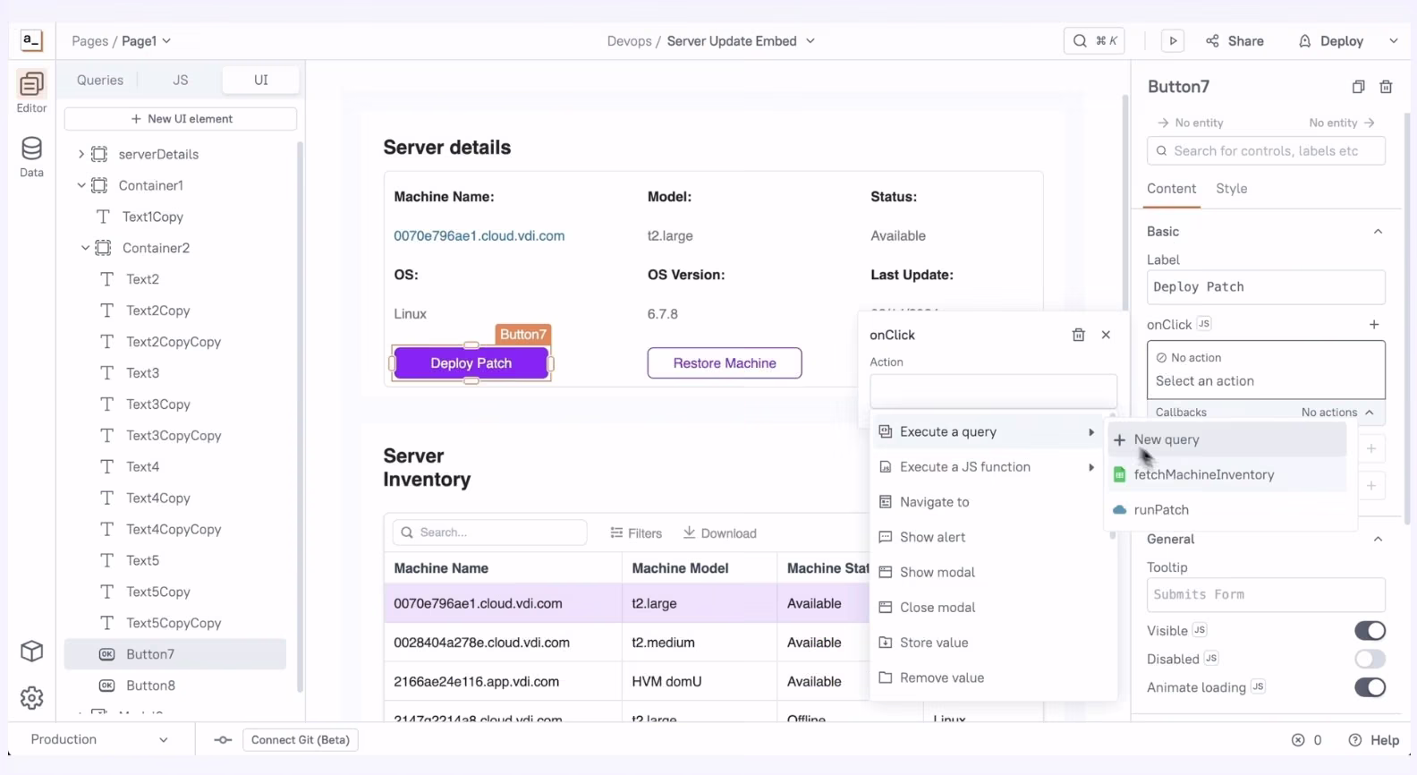The height and width of the screenshot is (775, 1417).
Task: Toggle JS mode for onClick
Action: pos(1204,324)
